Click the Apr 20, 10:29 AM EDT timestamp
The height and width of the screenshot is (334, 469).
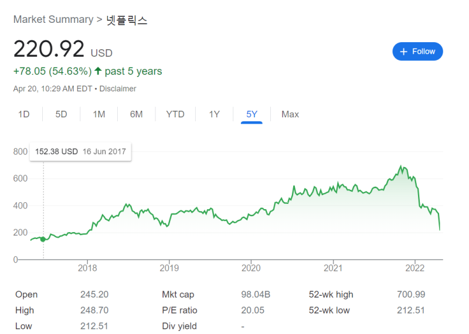point(53,89)
